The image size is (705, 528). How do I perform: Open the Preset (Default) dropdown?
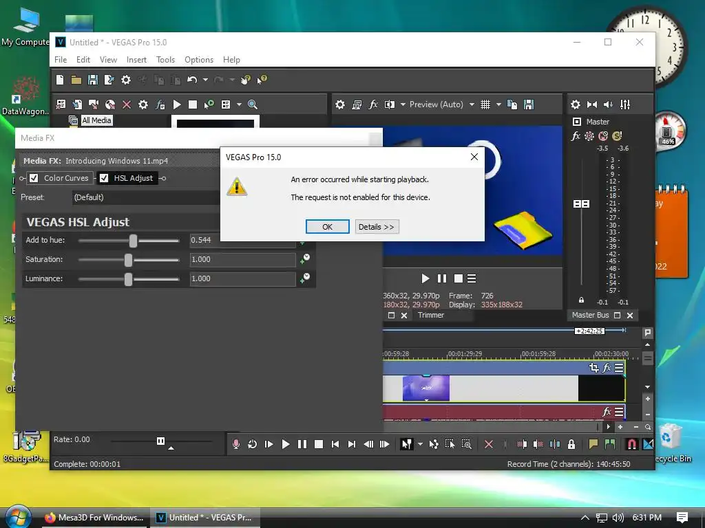[147, 197]
